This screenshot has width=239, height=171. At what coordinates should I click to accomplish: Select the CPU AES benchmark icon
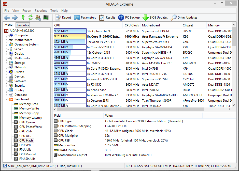(16, 136)
